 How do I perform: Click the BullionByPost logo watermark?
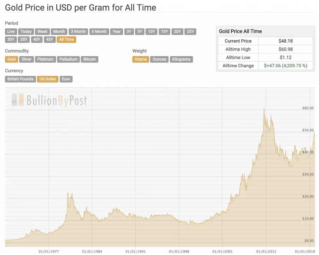pos(49,100)
